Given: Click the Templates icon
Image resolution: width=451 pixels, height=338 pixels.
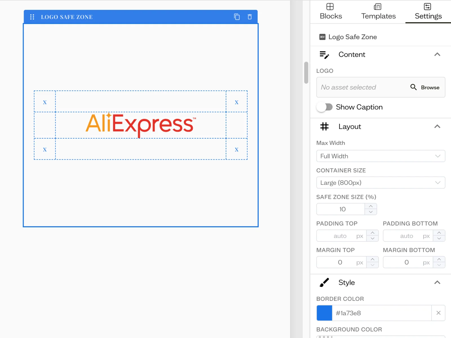Looking at the screenshot, I should [378, 6].
